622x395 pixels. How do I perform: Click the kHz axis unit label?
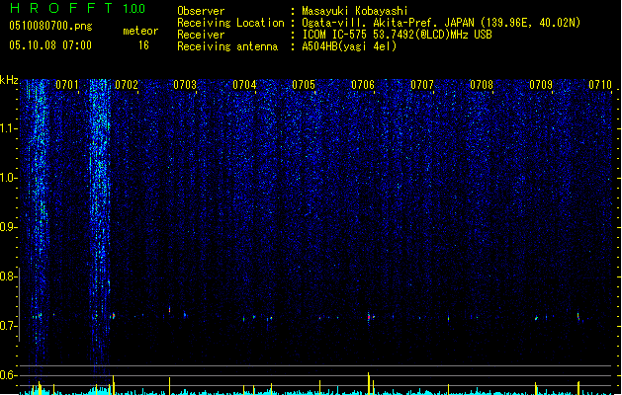click(9, 80)
